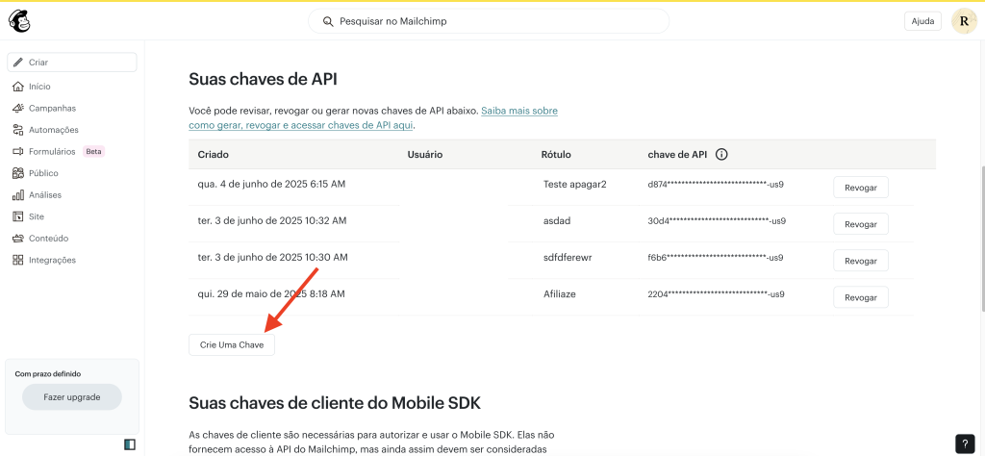Click the Início house icon

pos(18,87)
